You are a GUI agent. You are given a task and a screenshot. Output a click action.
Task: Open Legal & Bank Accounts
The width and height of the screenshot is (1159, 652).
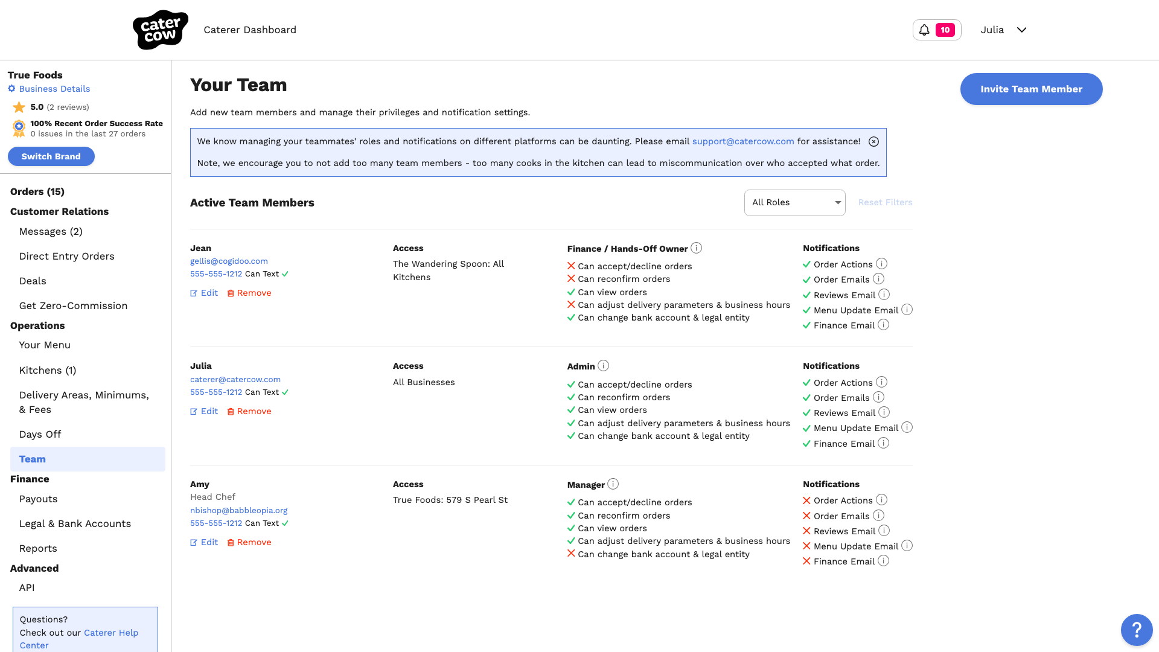point(75,523)
